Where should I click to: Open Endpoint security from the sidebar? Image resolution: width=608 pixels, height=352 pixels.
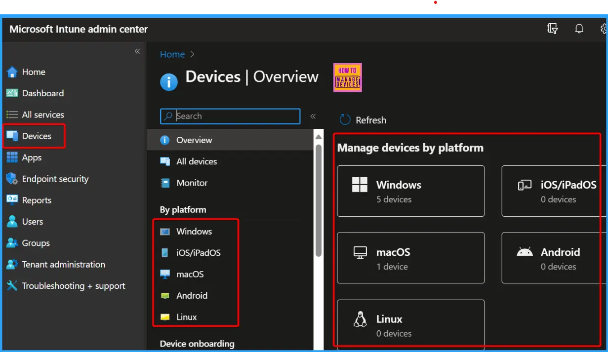(x=54, y=179)
